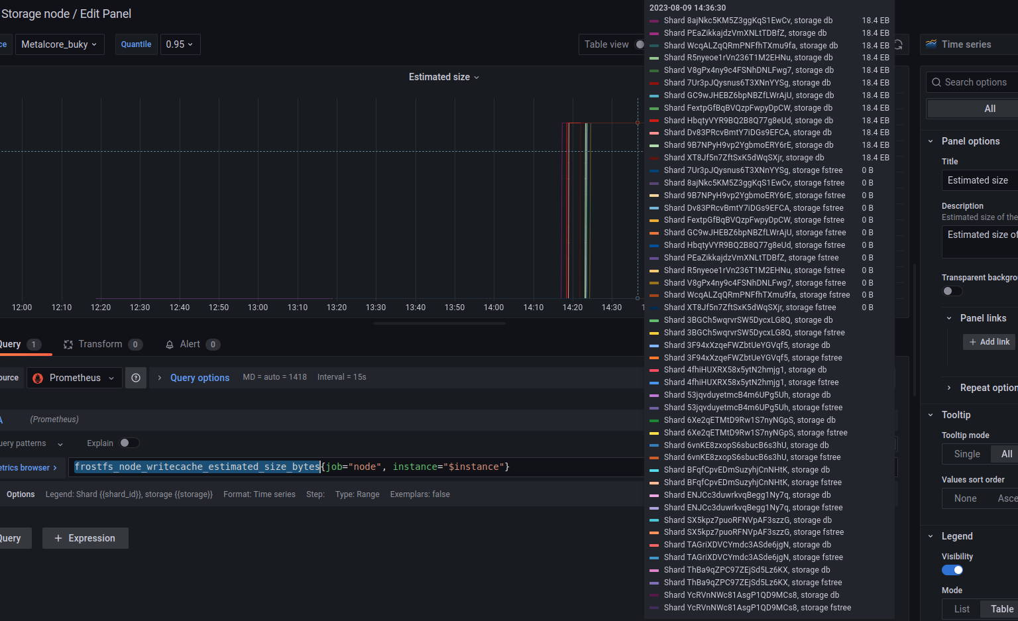Click Options row under the query
Image resolution: width=1018 pixels, height=621 pixels.
[x=21, y=494]
